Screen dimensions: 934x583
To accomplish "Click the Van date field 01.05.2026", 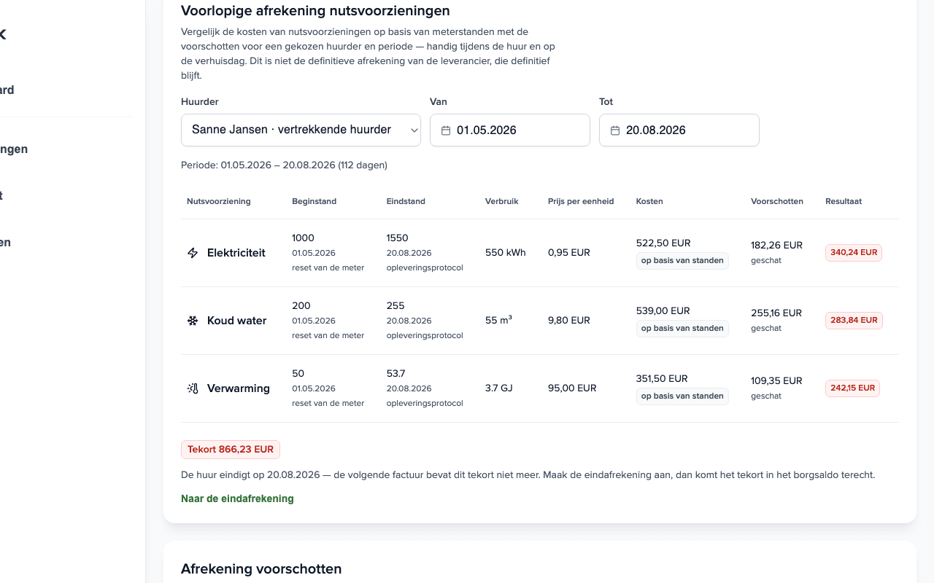I will click(x=510, y=130).
